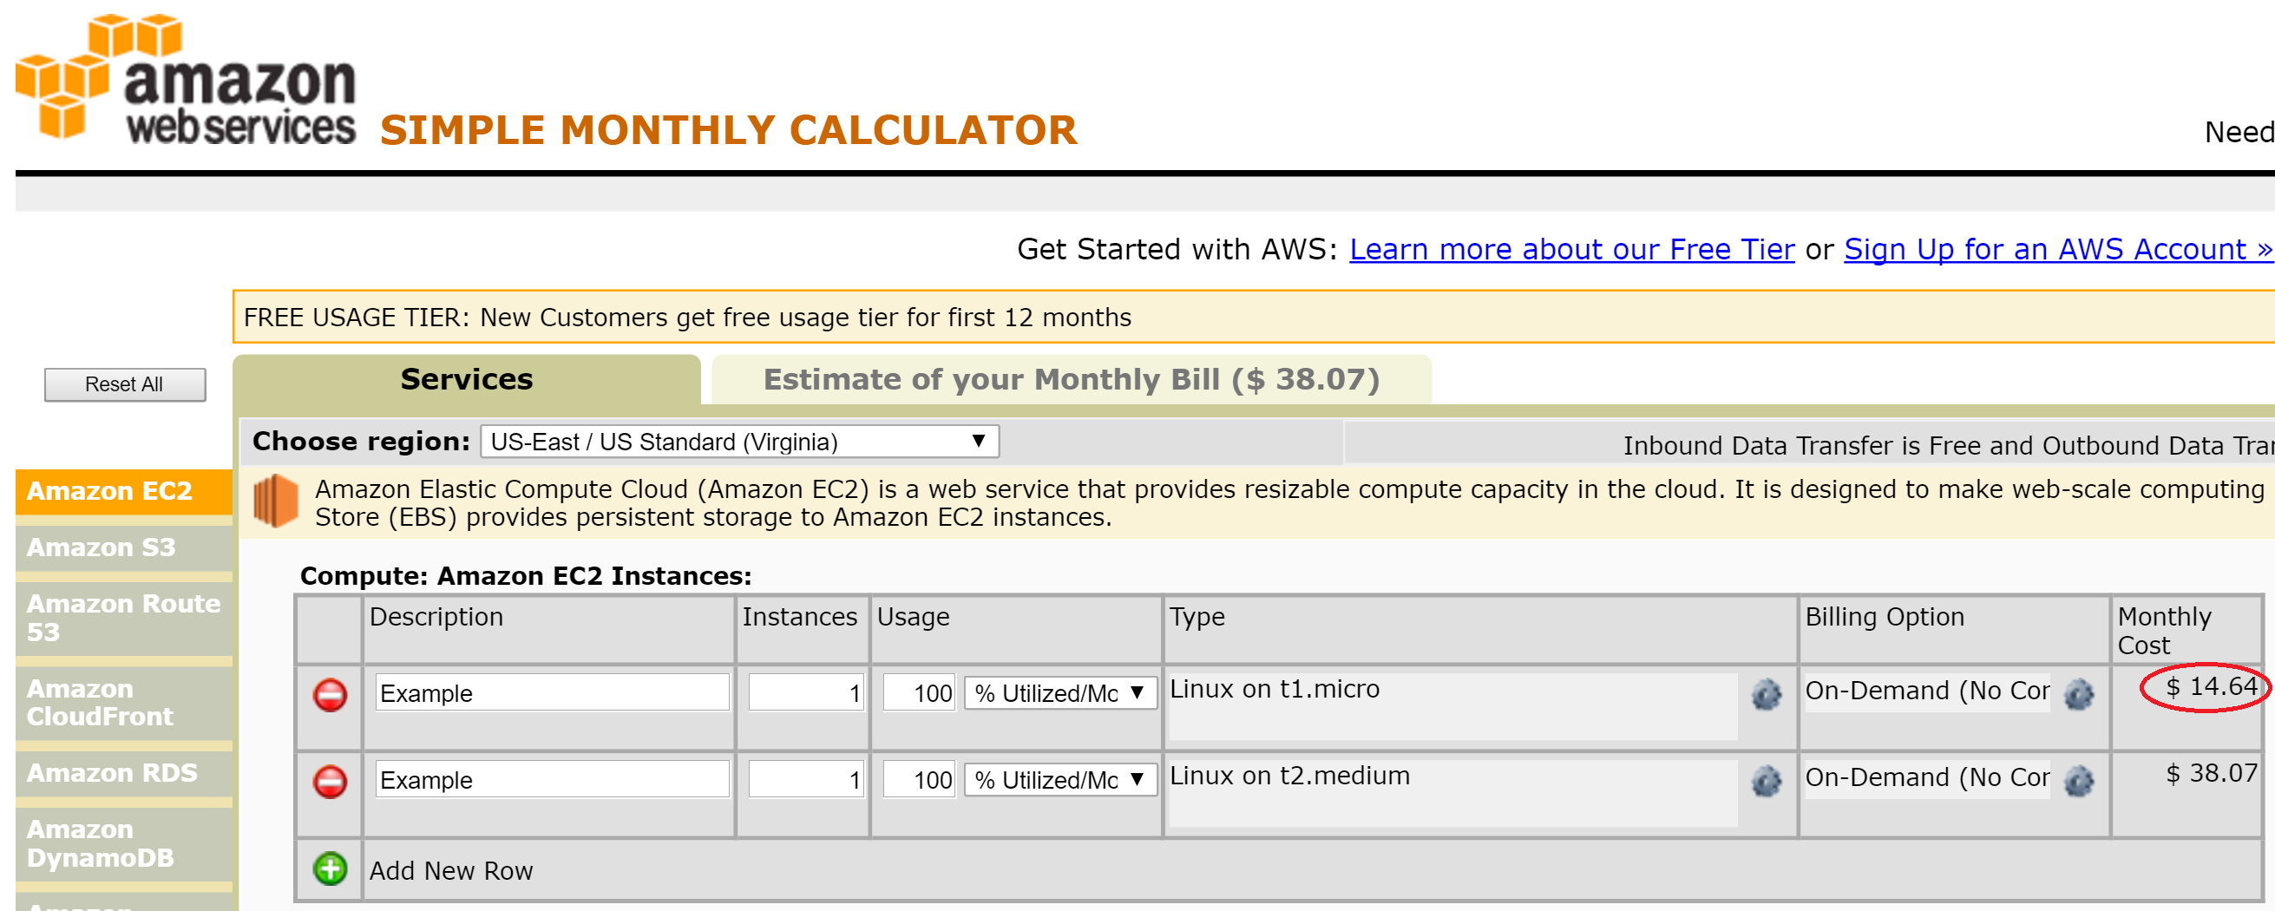Click On-Demand billing option for t1.micro row
This screenshot has height=911, width=2275.
click(x=1927, y=691)
